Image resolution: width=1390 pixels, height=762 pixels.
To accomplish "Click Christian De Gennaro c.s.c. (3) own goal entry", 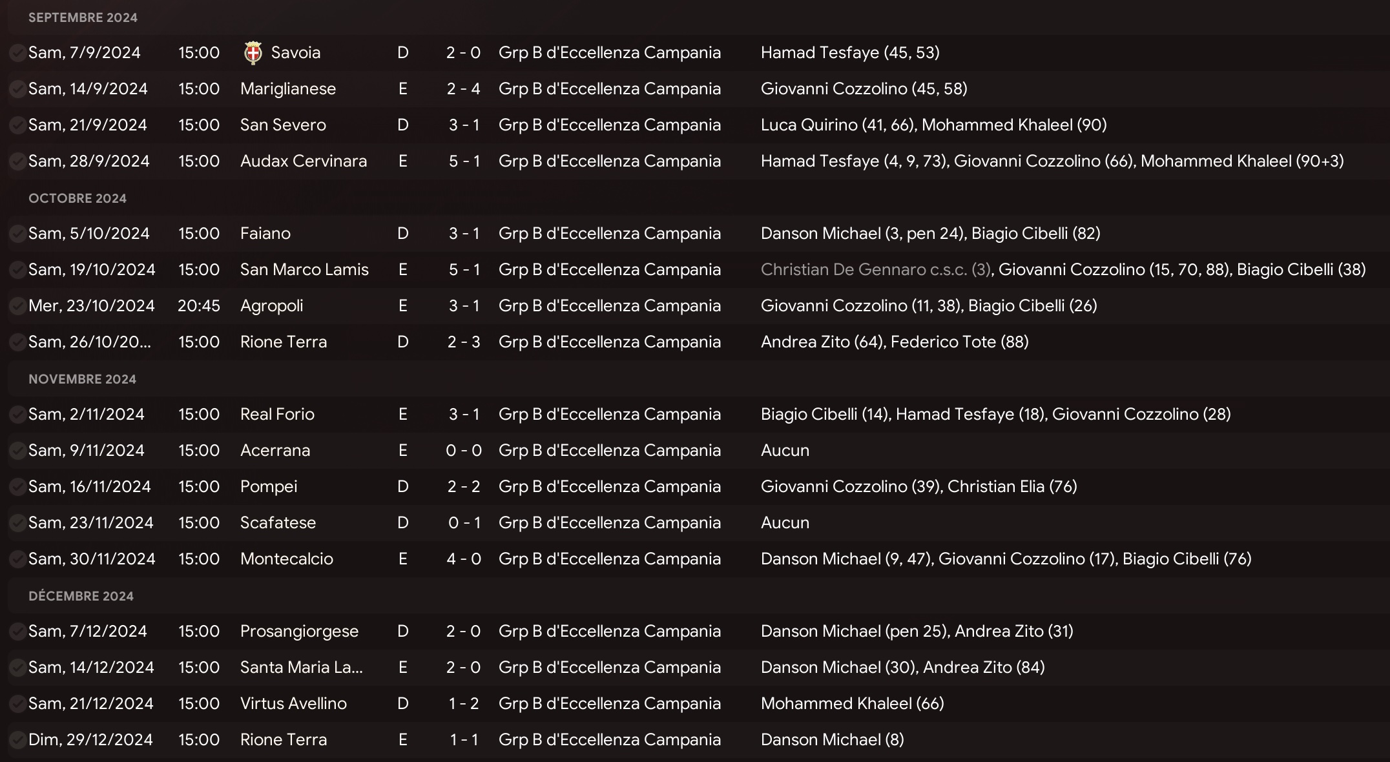I will pos(876,270).
